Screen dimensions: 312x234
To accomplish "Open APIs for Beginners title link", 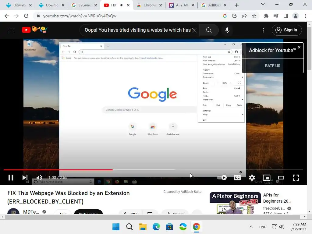I will coord(277,198).
